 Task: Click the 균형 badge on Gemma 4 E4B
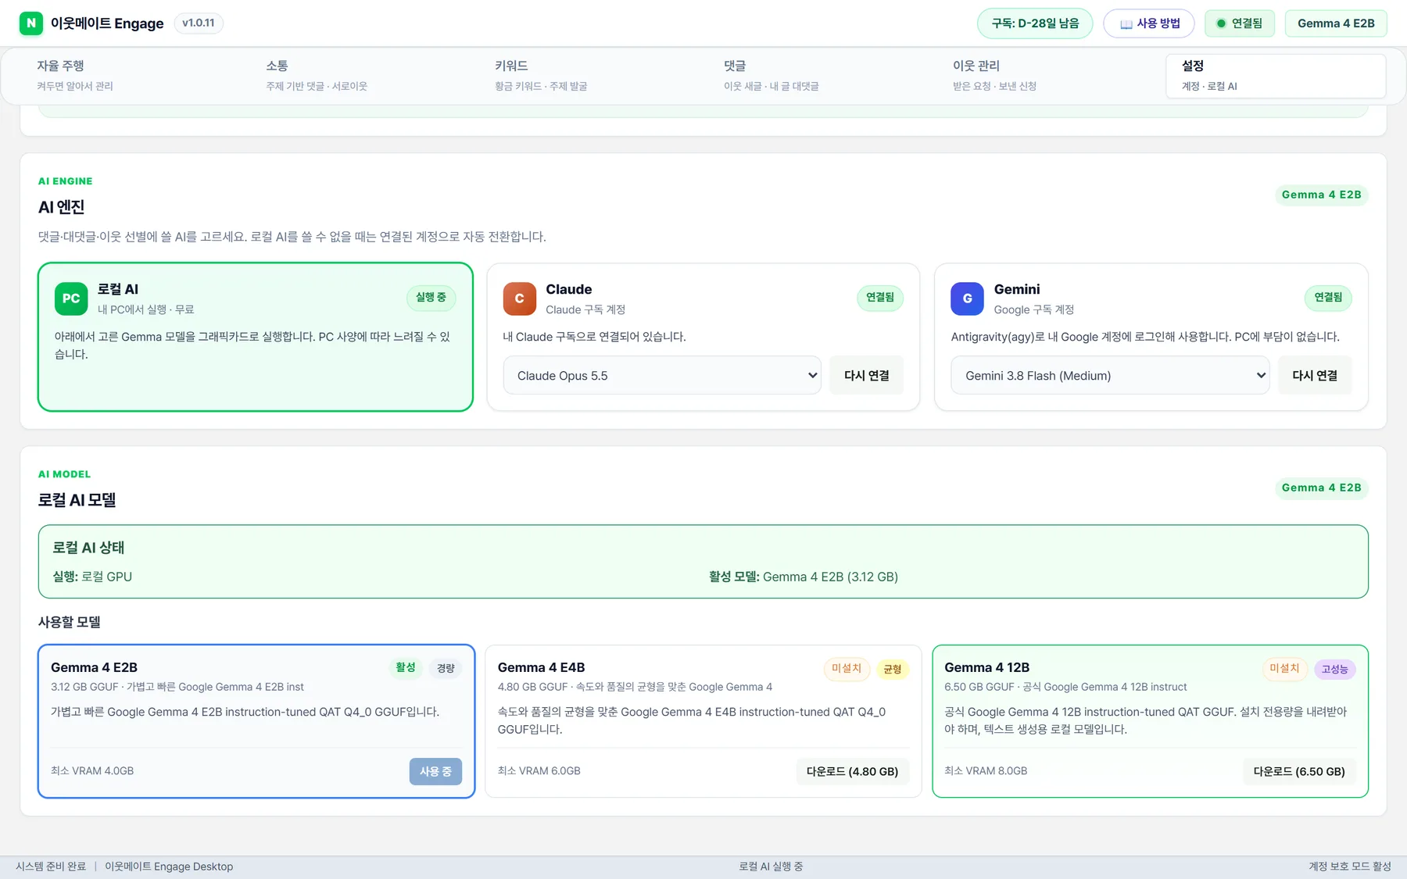(892, 669)
